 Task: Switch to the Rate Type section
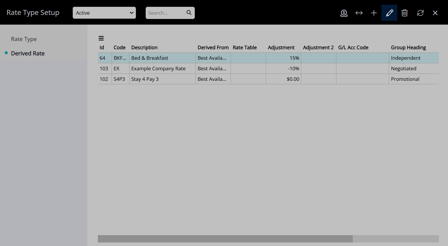tap(24, 39)
